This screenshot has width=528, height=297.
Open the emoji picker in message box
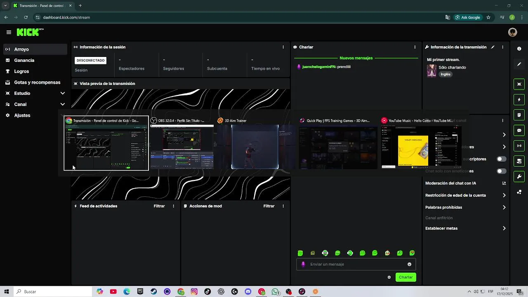coord(409,264)
